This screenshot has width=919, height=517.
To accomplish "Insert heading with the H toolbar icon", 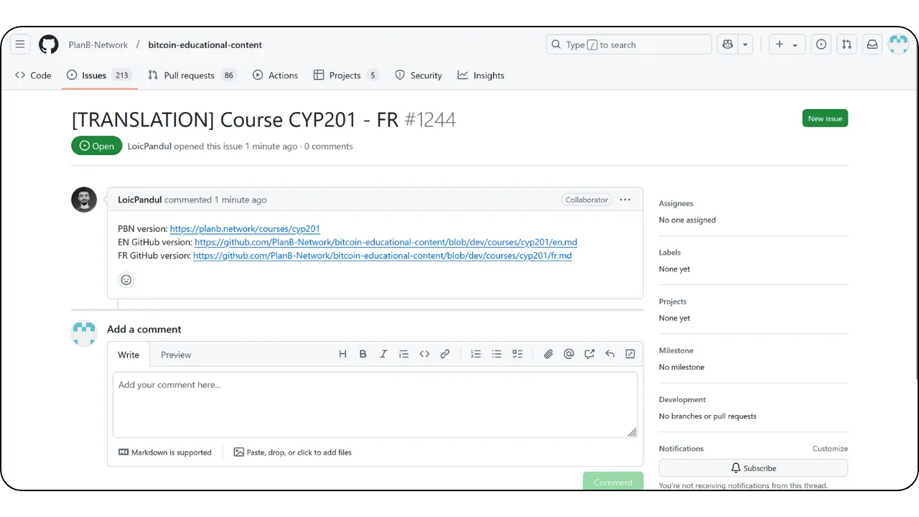I will (342, 354).
